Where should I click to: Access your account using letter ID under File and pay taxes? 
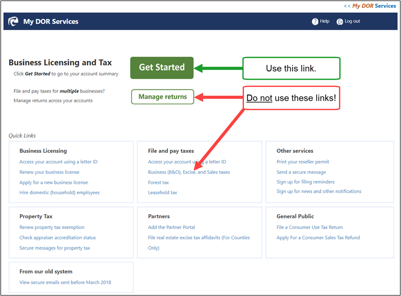pyautogui.click(x=187, y=162)
